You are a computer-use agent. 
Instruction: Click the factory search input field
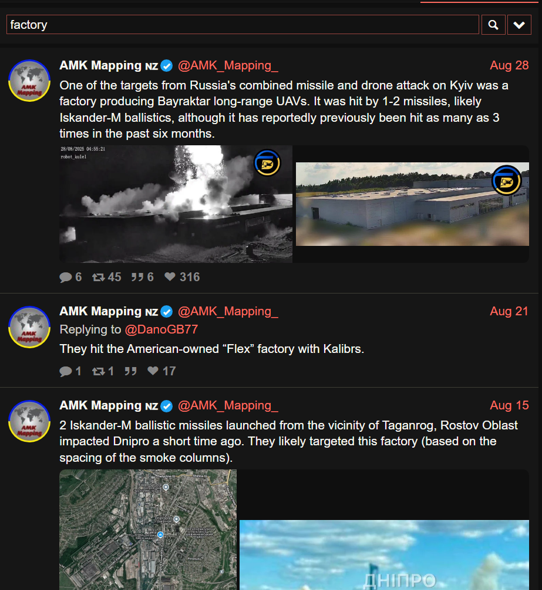pyautogui.click(x=243, y=25)
